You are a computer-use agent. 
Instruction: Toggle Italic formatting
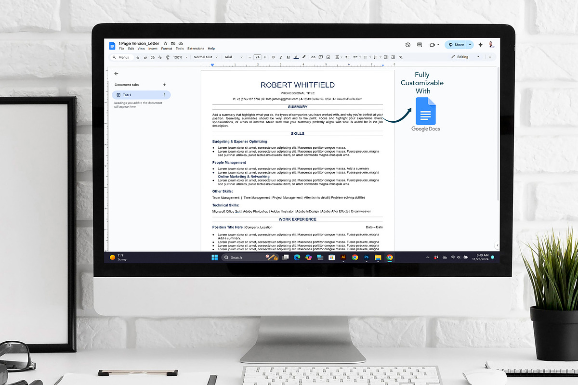(281, 57)
